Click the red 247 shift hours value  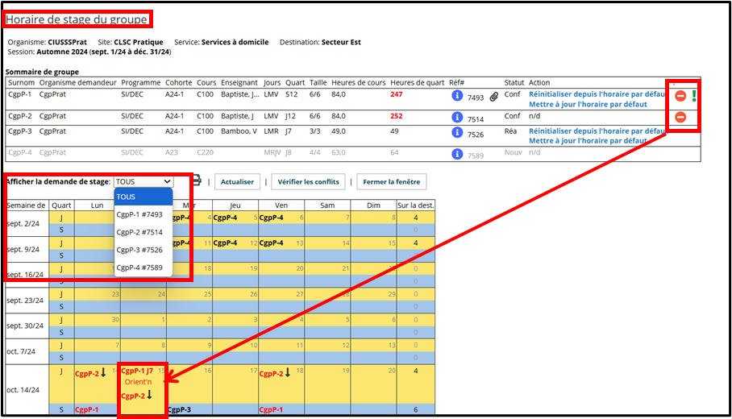coord(397,94)
